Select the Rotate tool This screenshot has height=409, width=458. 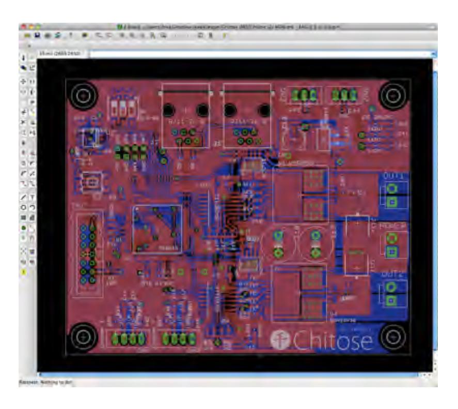[x=32, y=92]
